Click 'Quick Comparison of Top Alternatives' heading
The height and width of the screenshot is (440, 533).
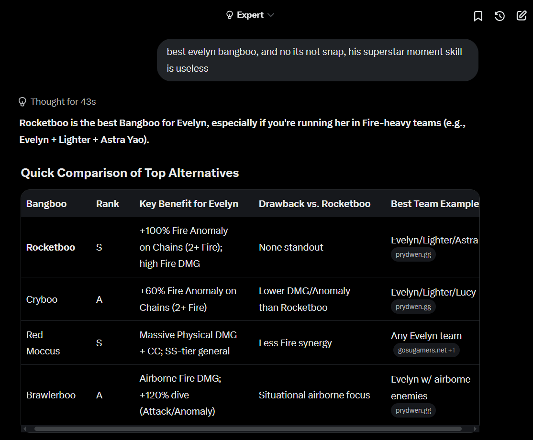coord(130,173)
